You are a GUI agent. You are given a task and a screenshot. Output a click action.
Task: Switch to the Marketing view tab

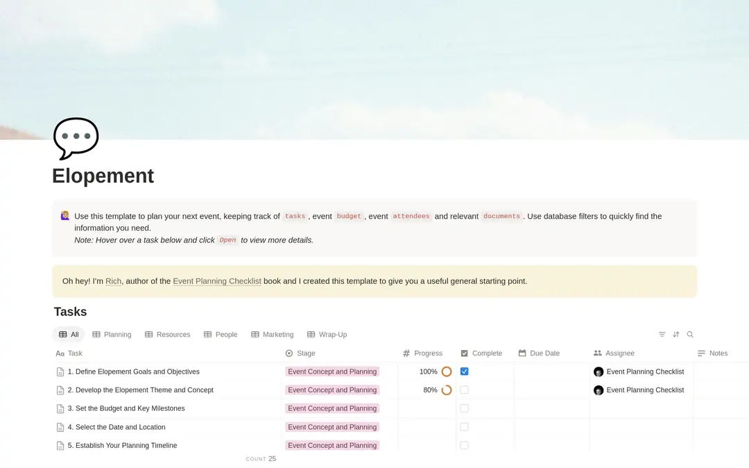point(273,335)
